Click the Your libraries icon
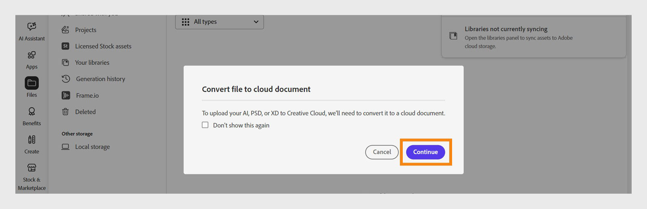647x209 pixels. [66, 63]
